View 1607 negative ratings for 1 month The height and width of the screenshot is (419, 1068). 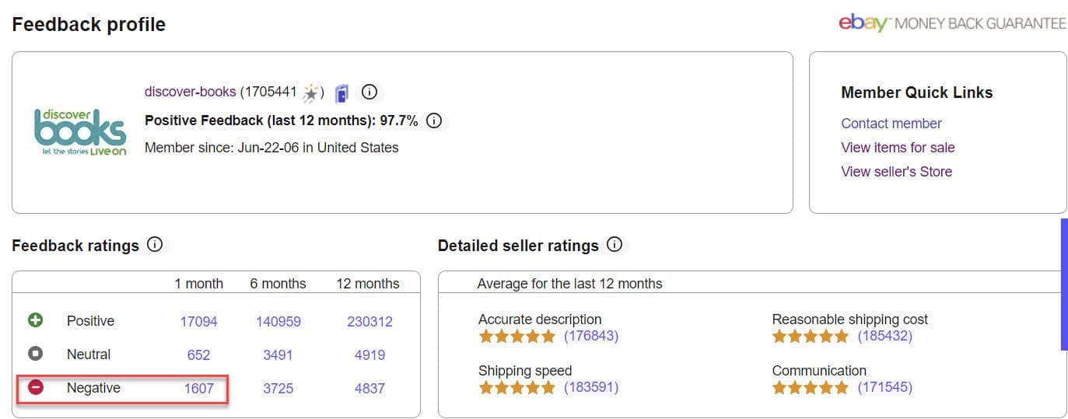199,388
